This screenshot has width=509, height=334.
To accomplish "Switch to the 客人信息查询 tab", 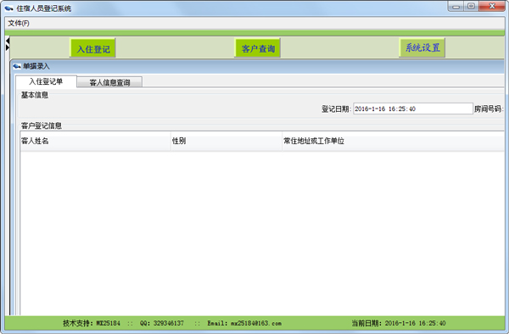I will coord(109,82).
